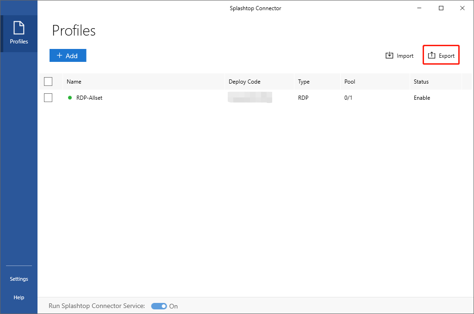Click the green status dot beside RDP-Allset
This screenshot has height=314, width=474.
click(70, 98)
